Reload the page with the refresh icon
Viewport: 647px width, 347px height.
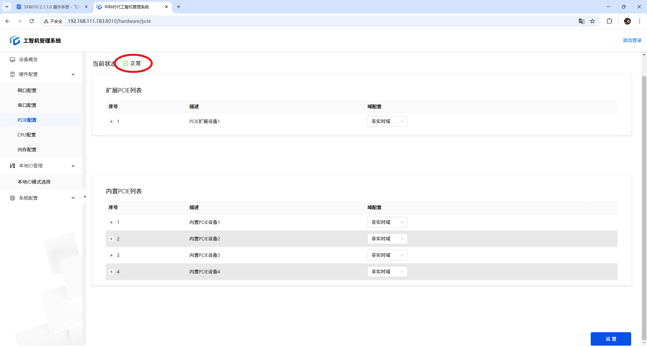pos(32,21)
